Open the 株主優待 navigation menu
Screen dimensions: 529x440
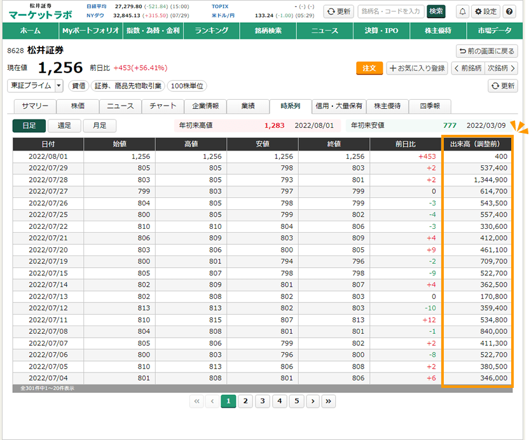click(x=438, y=31)
